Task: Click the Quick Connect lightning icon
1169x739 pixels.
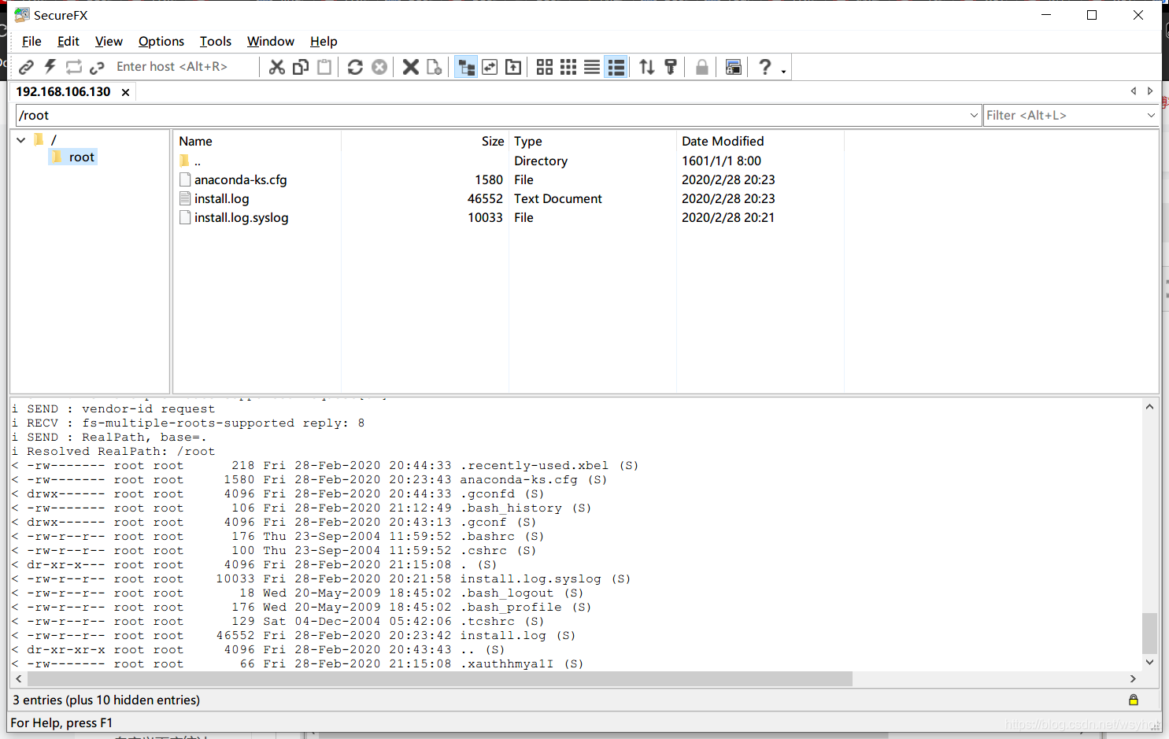Action: click(x=50, y=67)
